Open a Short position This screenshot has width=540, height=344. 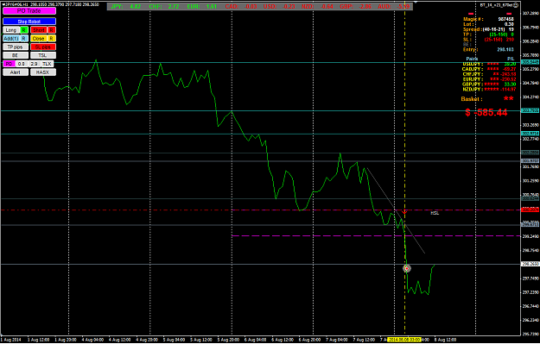pyautogui.click(x=39, y=30)
